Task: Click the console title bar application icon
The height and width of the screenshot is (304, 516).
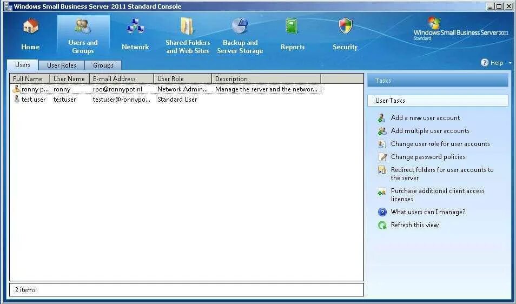Action: (8, 6)
